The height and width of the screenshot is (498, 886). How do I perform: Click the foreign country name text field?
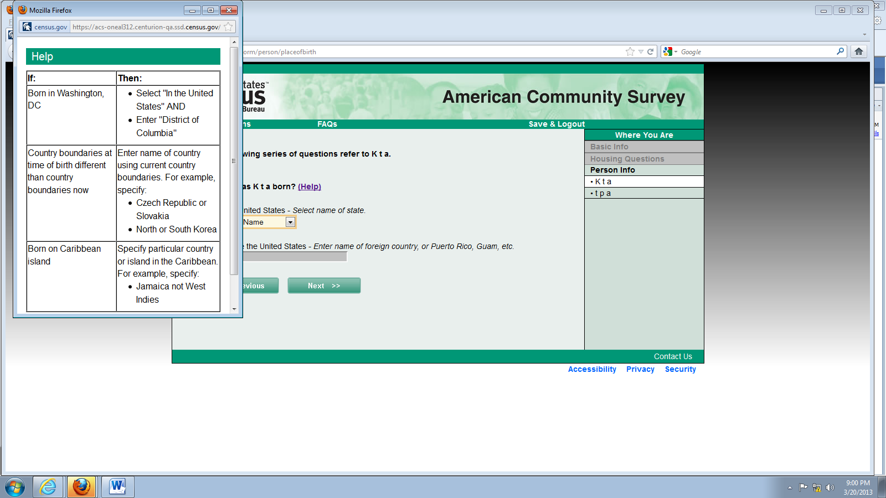point(295,256)
